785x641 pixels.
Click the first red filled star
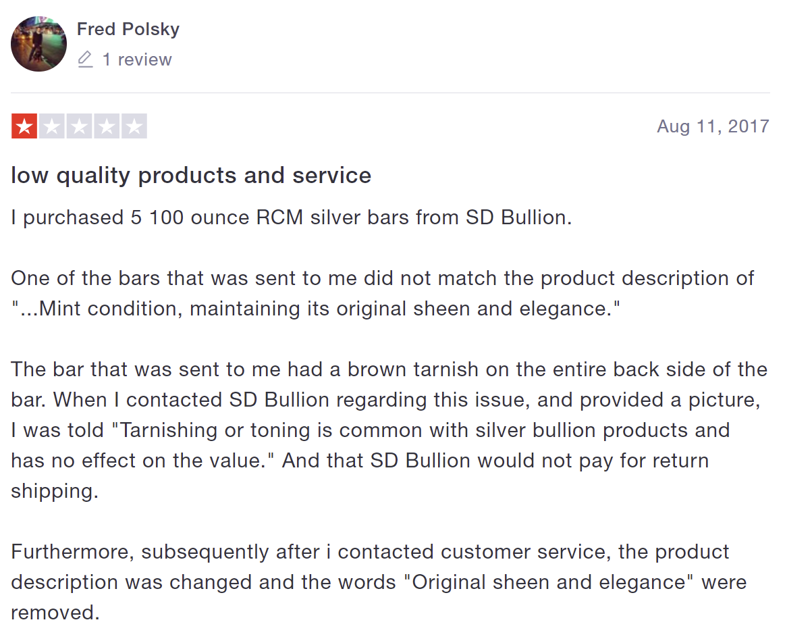pos(24,126)
